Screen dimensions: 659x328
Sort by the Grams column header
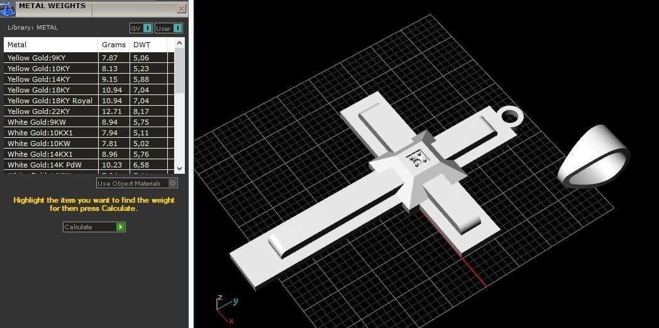tap(114, 45)
